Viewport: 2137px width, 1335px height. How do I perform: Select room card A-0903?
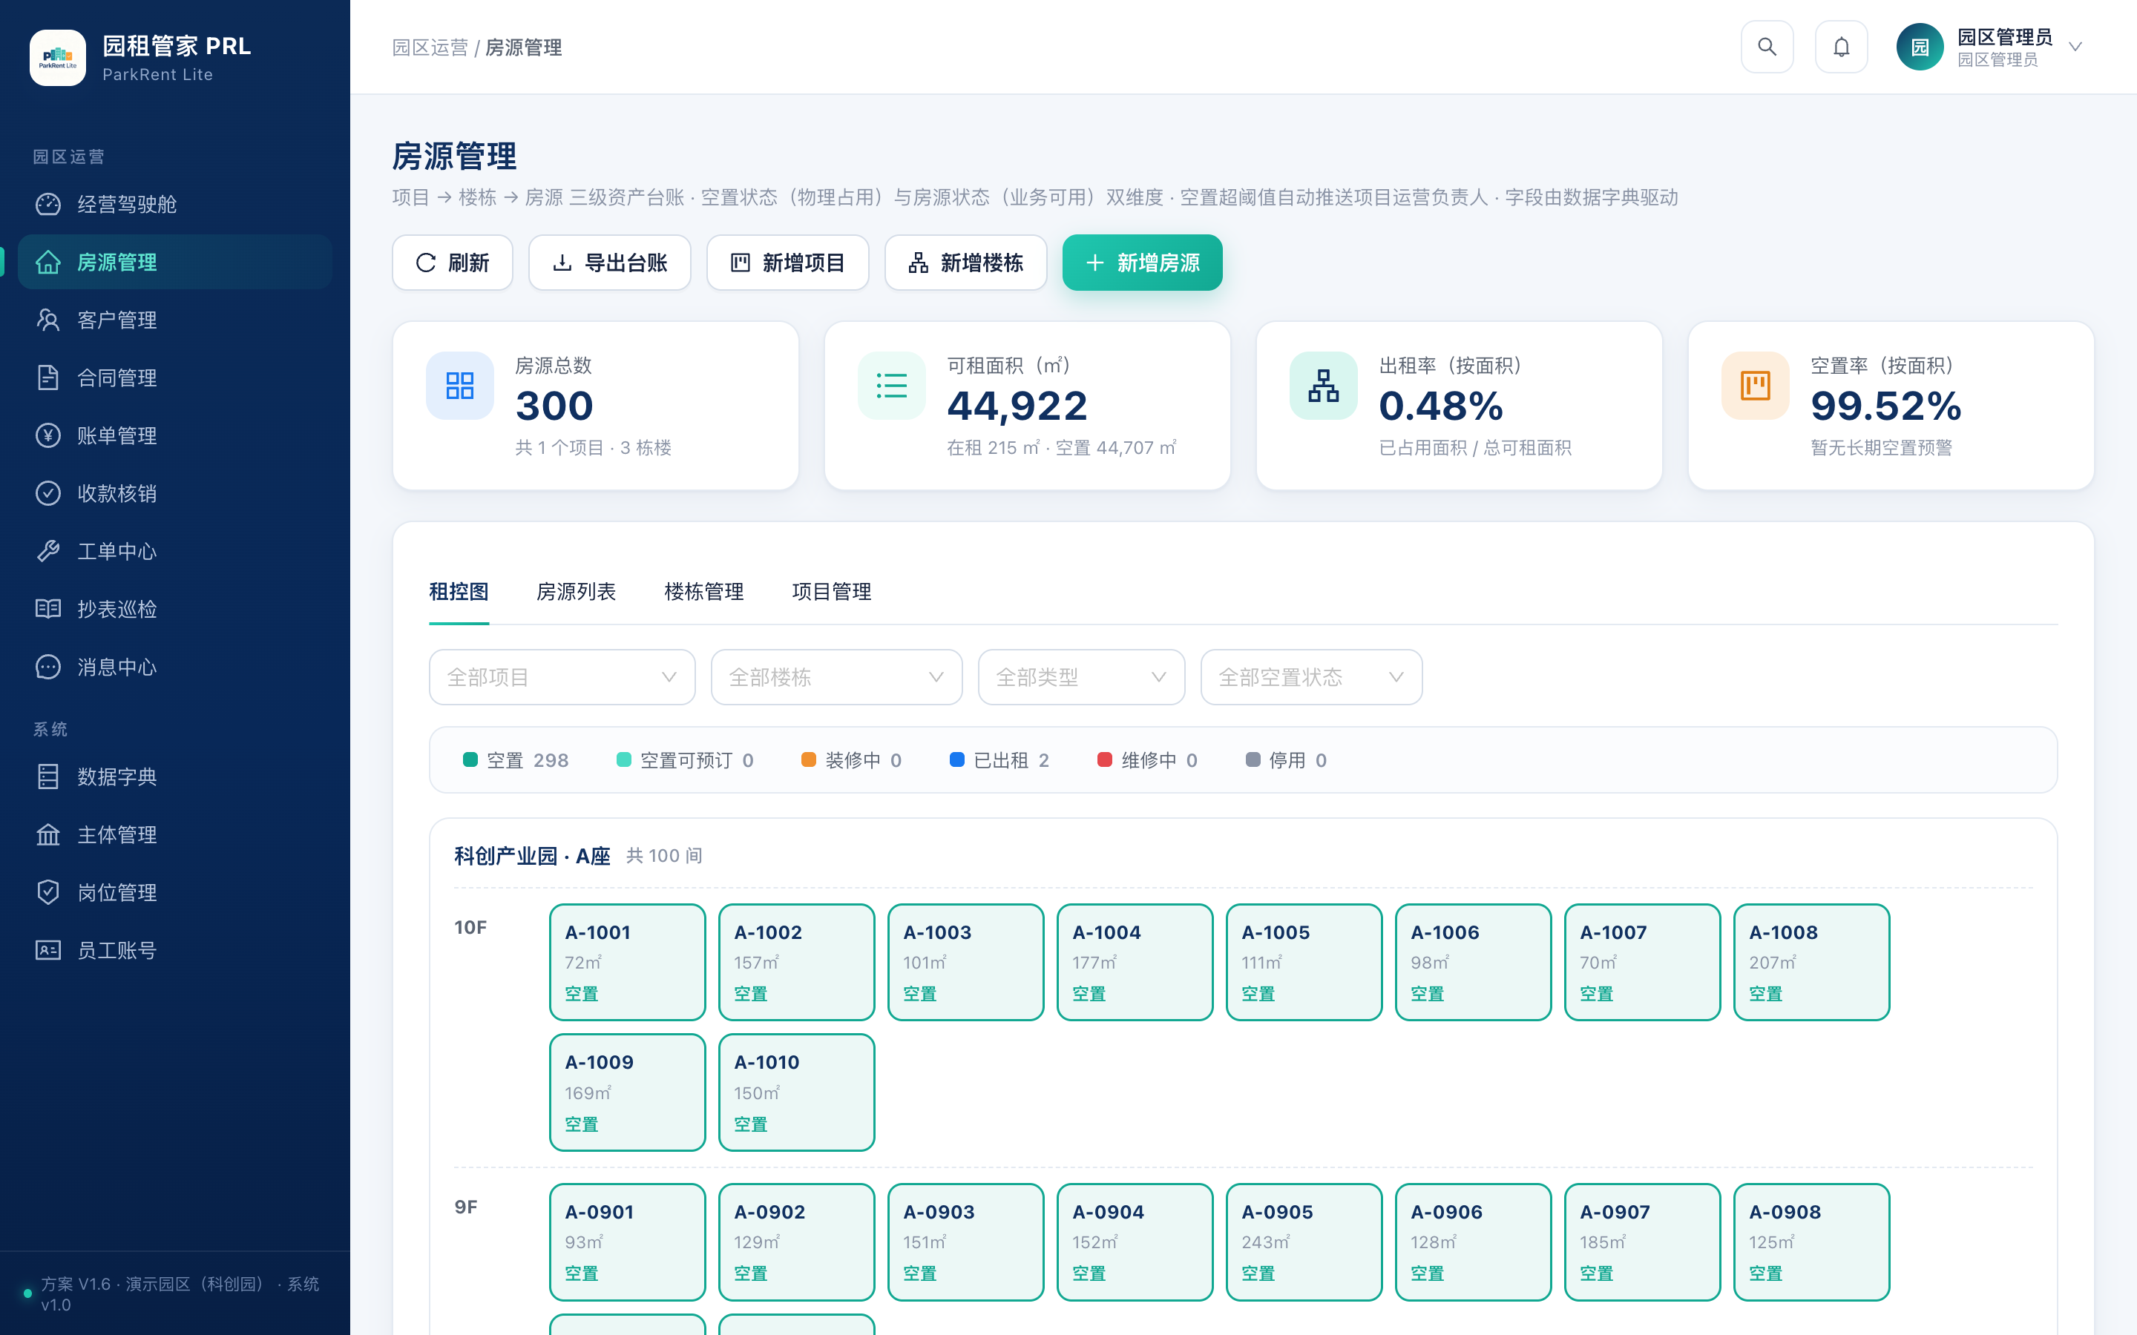[966, 1242]
